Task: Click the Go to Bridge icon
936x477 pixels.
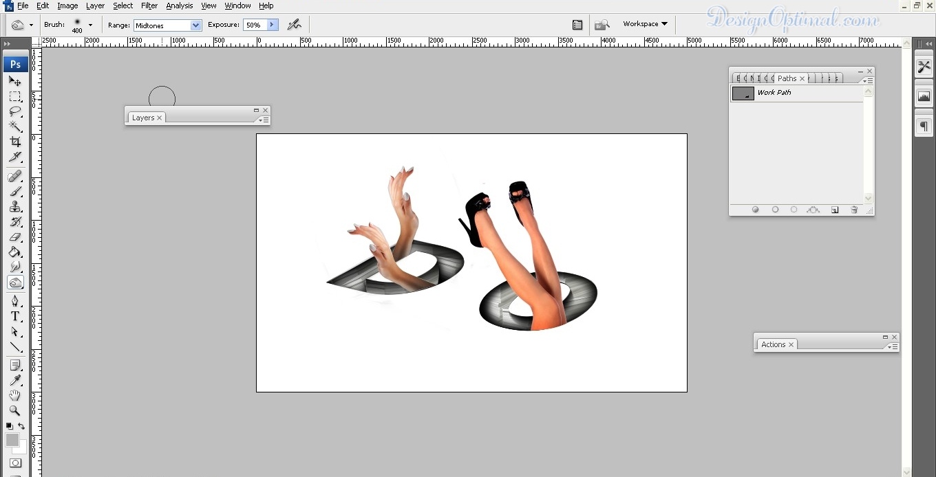Action: [x=602, y=25]
